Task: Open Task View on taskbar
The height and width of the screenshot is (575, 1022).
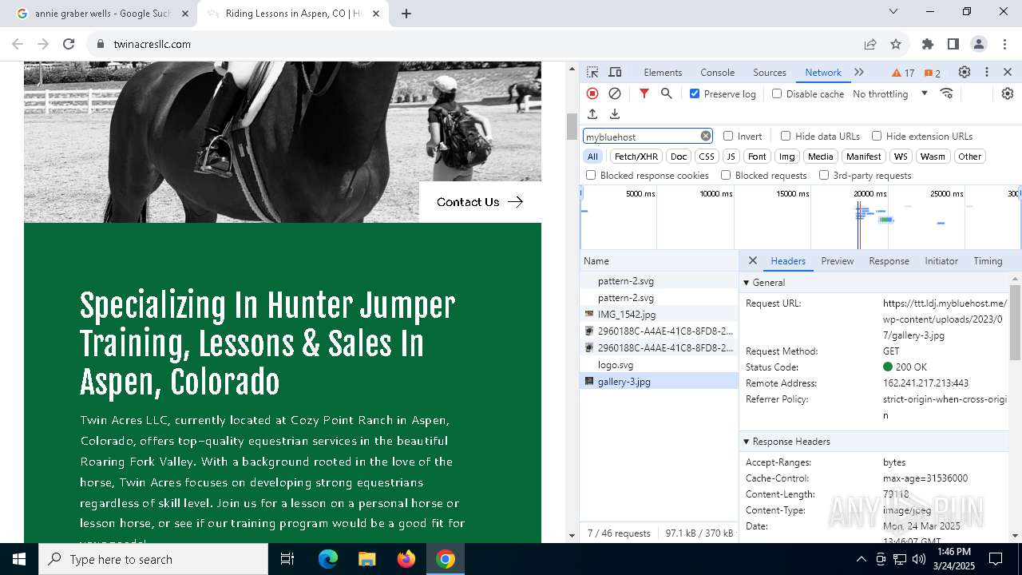Action: [287, 559]
